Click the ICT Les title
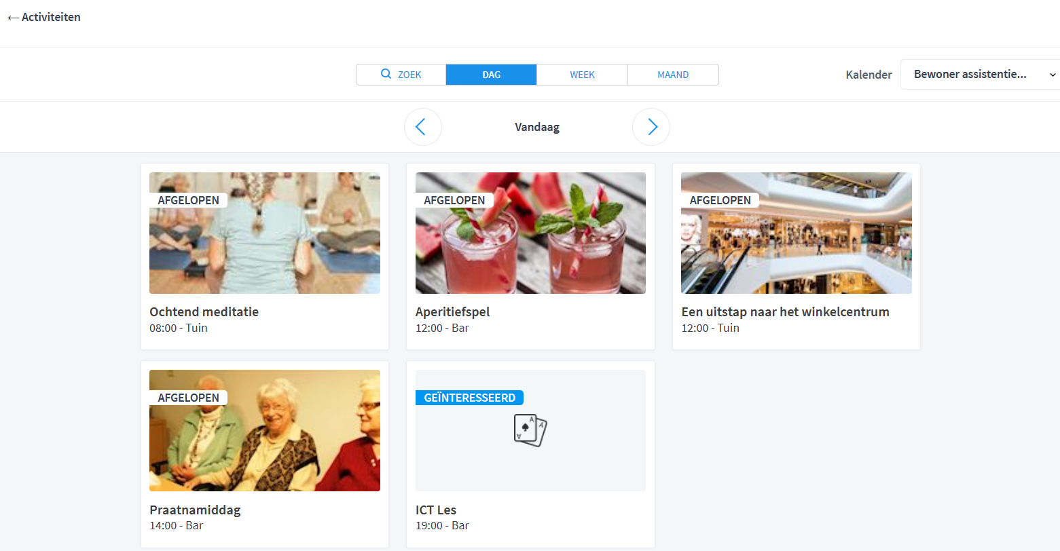The height and width of the screenshot is (551, 1060). click(436, 510)
